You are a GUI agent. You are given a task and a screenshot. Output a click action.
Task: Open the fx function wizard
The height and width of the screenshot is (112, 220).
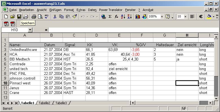pyautogui.click(x=116, y=17)
